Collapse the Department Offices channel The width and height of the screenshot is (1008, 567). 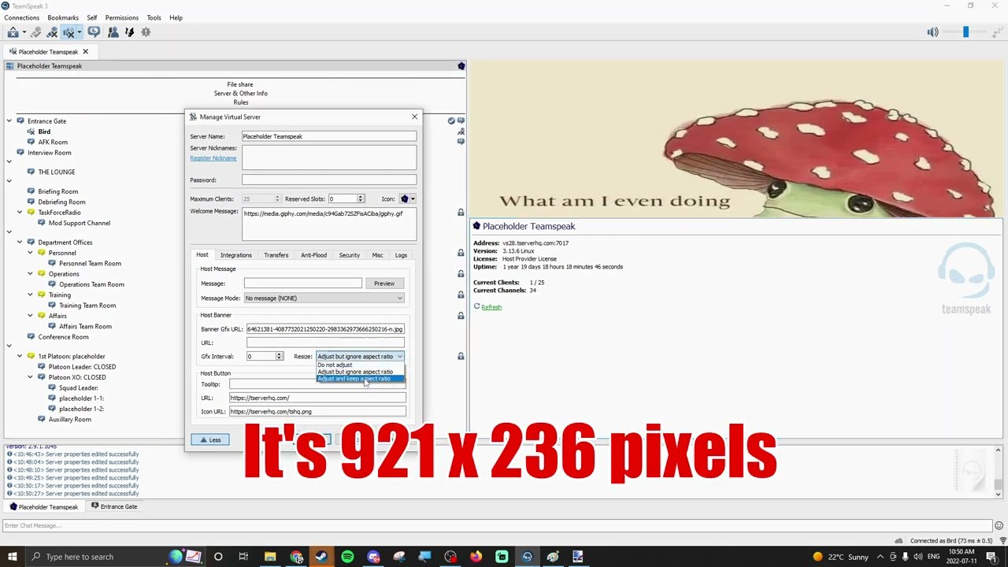pyautogui.click(x=20, y=243)
